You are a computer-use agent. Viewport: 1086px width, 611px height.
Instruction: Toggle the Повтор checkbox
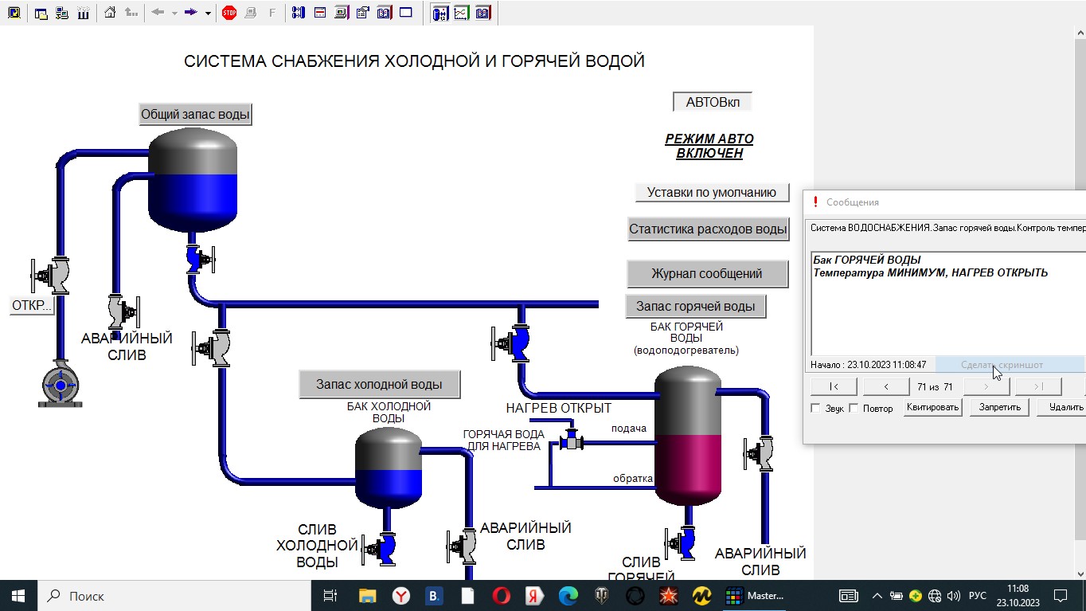pyautogui.click(x=854, y=408)
